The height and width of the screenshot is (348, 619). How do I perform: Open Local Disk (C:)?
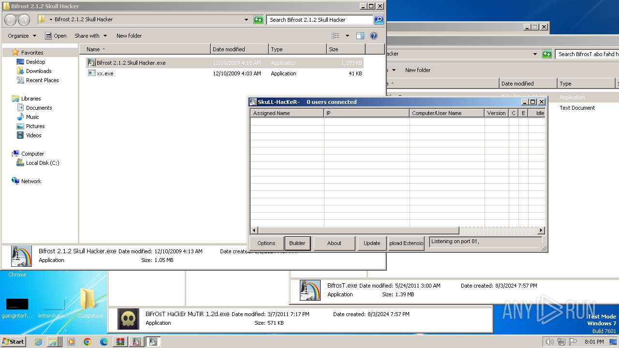click(43, 163)
